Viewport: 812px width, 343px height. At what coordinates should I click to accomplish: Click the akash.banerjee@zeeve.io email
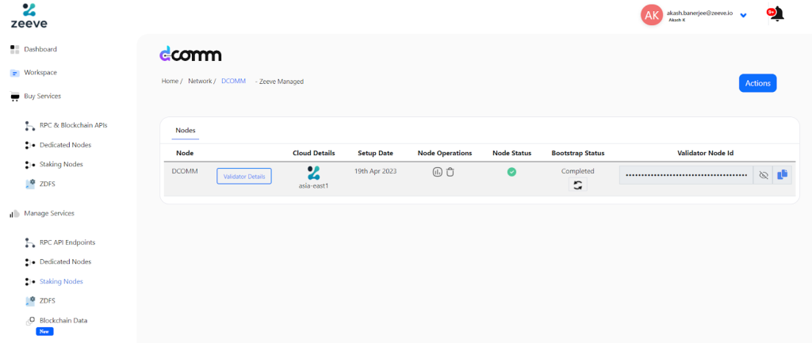(x=699, y=13)
